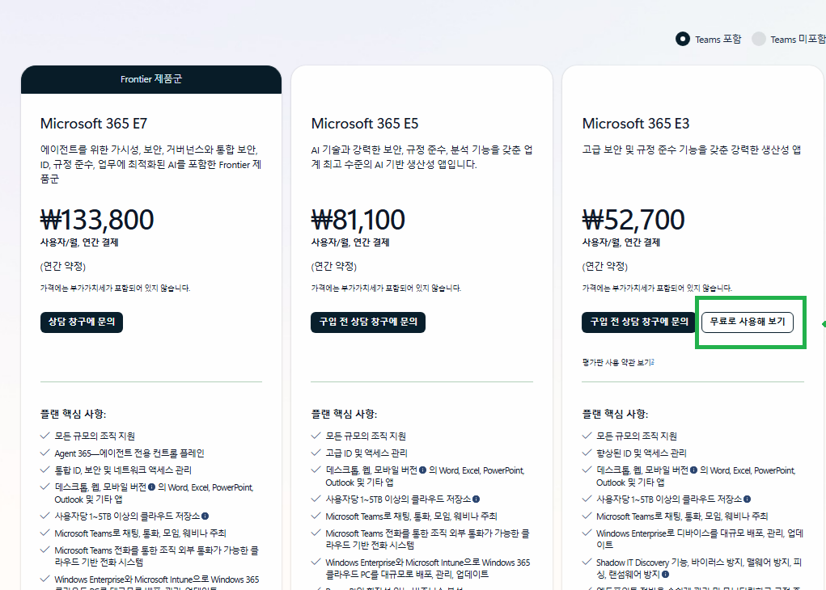Image resolution: width=826 pixels, height=590 pixels.
Task: Click '상담 창구에 문의' under Microsoft 365 E7
Action: pyautogui.click(x=82, y=322)
